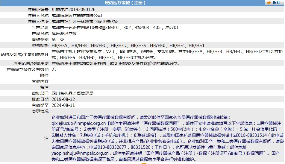The image size is (285, 164).
Task: Click the intended use description text
Action: point(116,63)
